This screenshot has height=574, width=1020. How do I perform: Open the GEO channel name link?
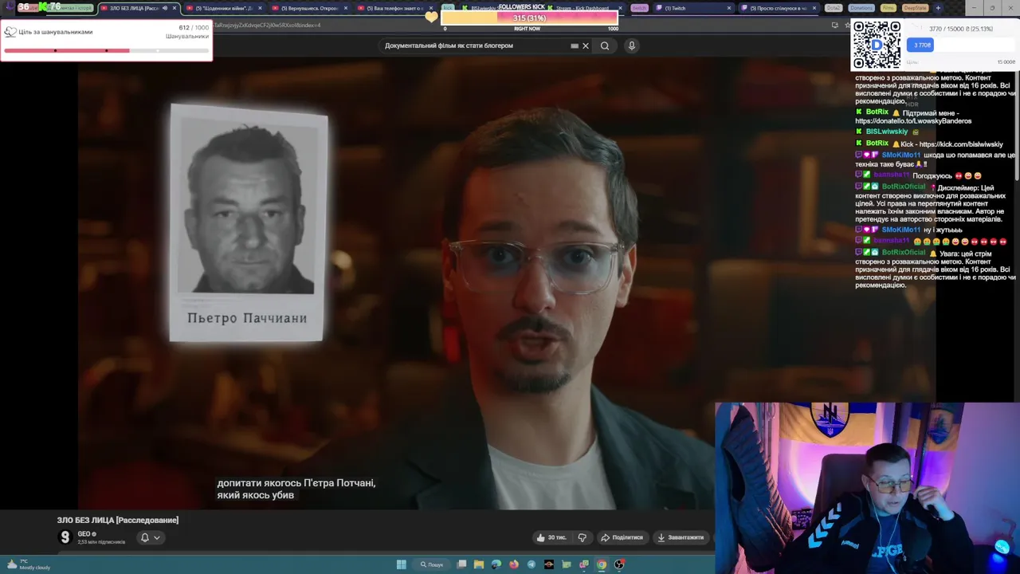click(84, 534)
